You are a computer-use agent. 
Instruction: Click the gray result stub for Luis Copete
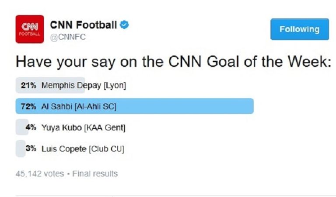click(20, 149)
